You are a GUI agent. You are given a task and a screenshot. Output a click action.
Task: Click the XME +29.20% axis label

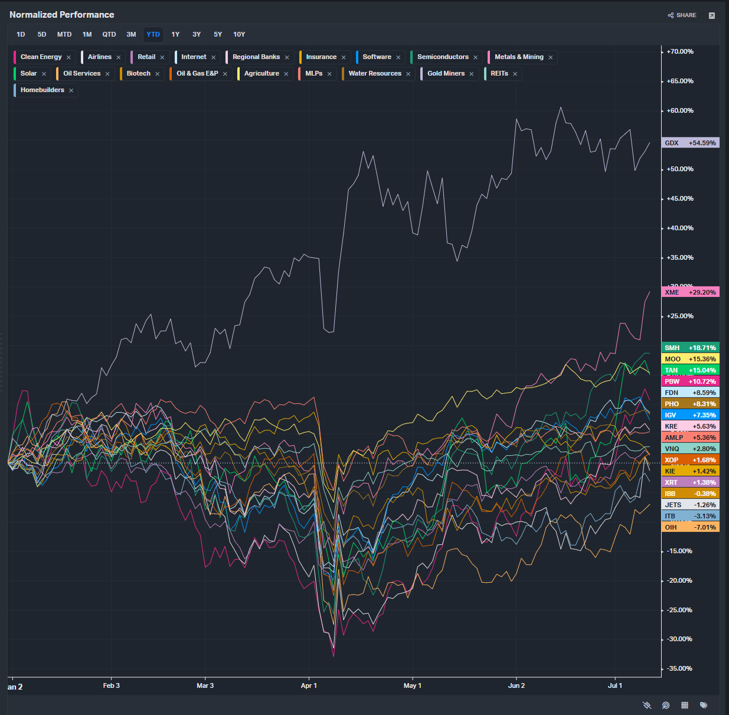[690, 292]
